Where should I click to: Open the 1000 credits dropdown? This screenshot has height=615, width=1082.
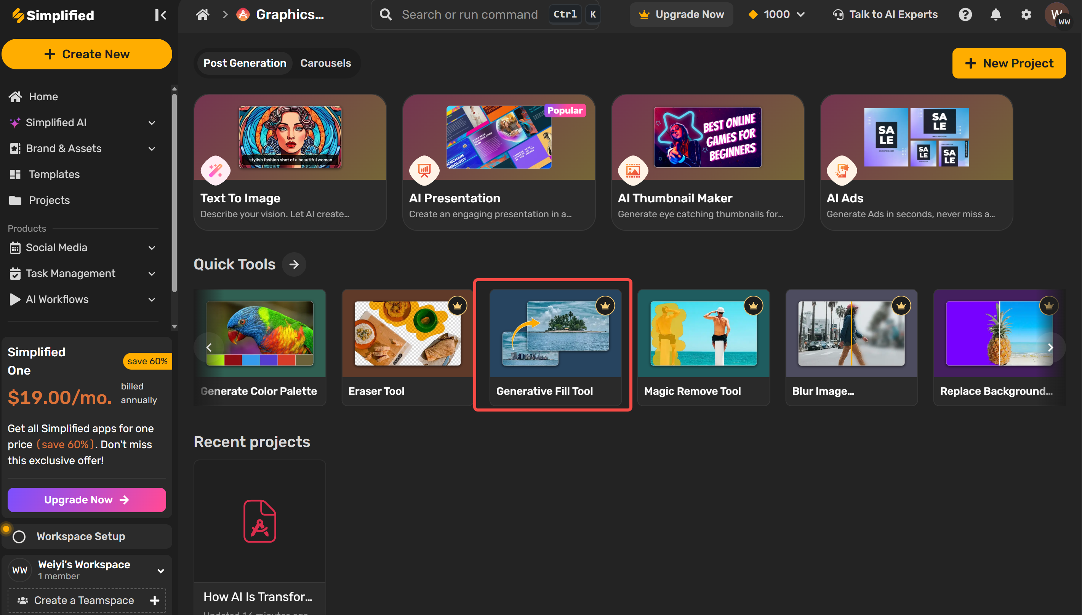pos(777,15)
